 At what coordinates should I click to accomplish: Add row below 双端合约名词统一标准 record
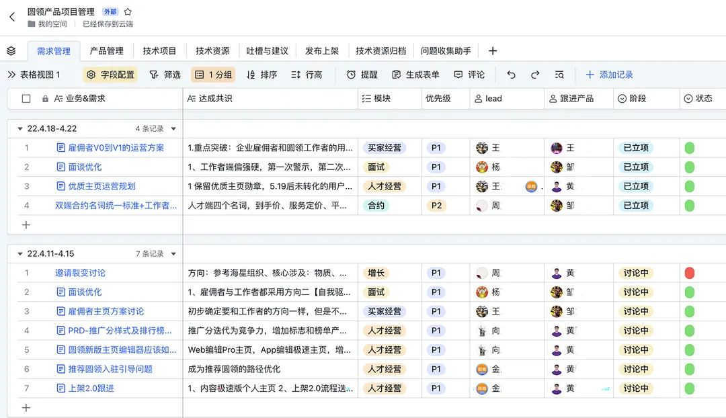26,225
